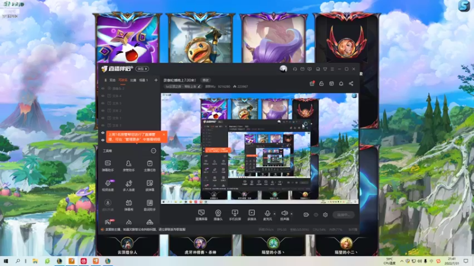474x266 pixels.
Task: Click the 修改 button beside stream title
Action: pyautogui.click(x=206, y=80)
